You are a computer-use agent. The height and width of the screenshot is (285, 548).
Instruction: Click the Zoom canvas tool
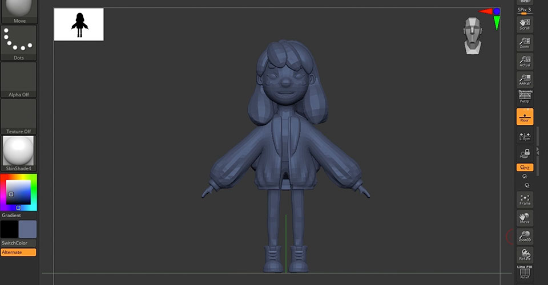525,43
